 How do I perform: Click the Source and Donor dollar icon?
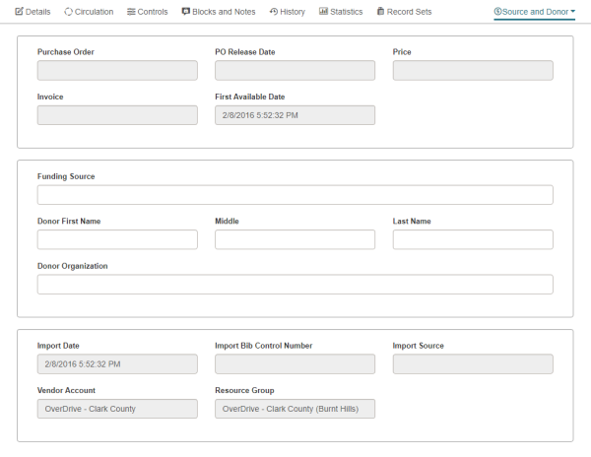click(497, 12)
